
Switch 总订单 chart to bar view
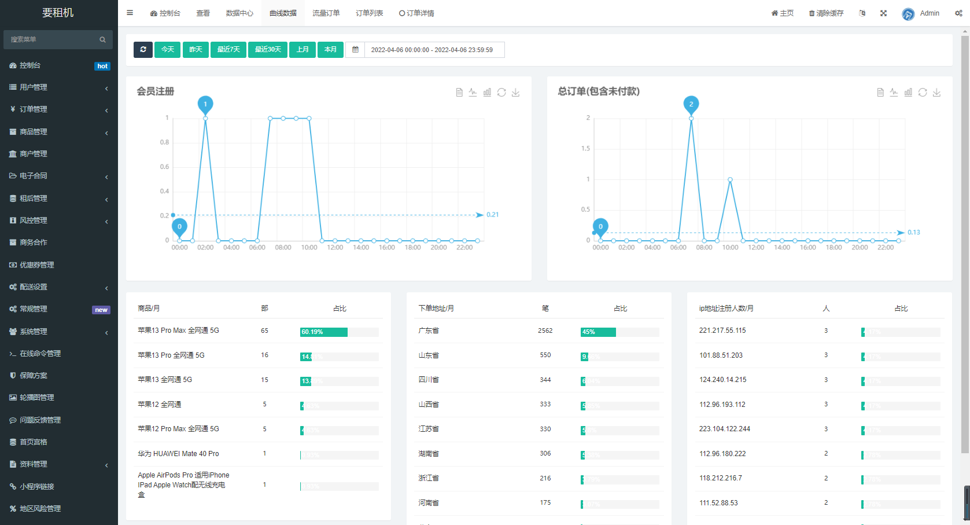click(908, 93)
